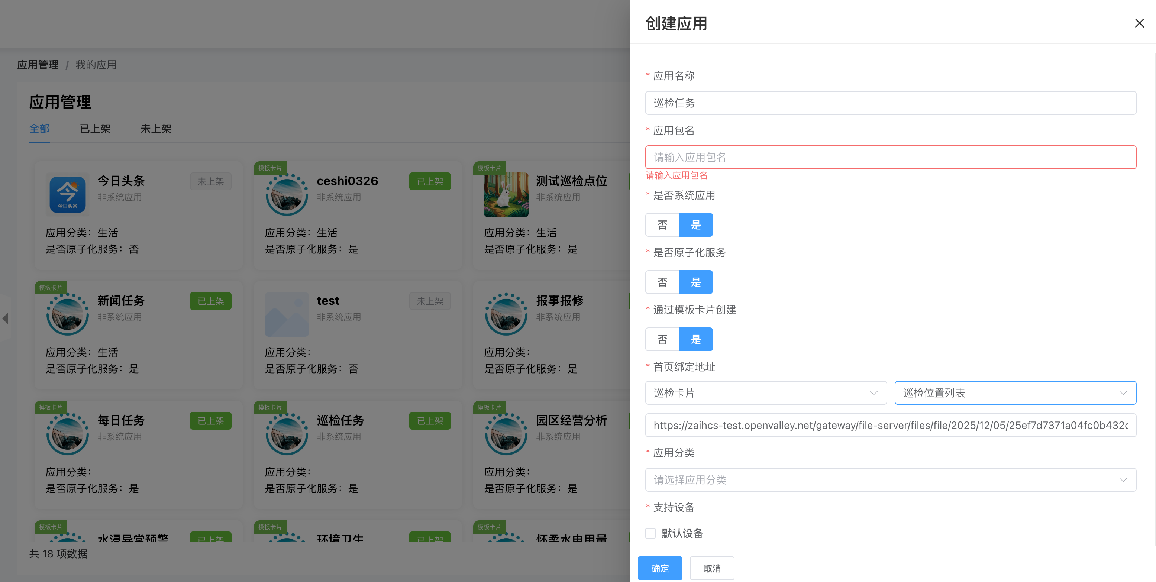Click 应用管理 in the breadcrumb
Viewport: 1156px width, 582px height.
[38, 65]
